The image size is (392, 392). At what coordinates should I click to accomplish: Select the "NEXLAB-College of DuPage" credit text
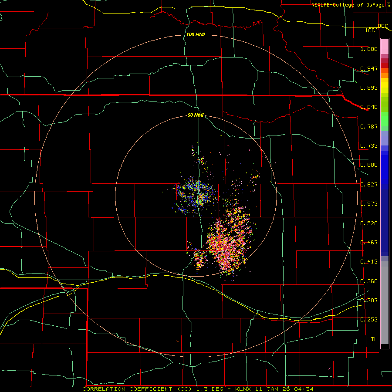[x=348, y=5]
